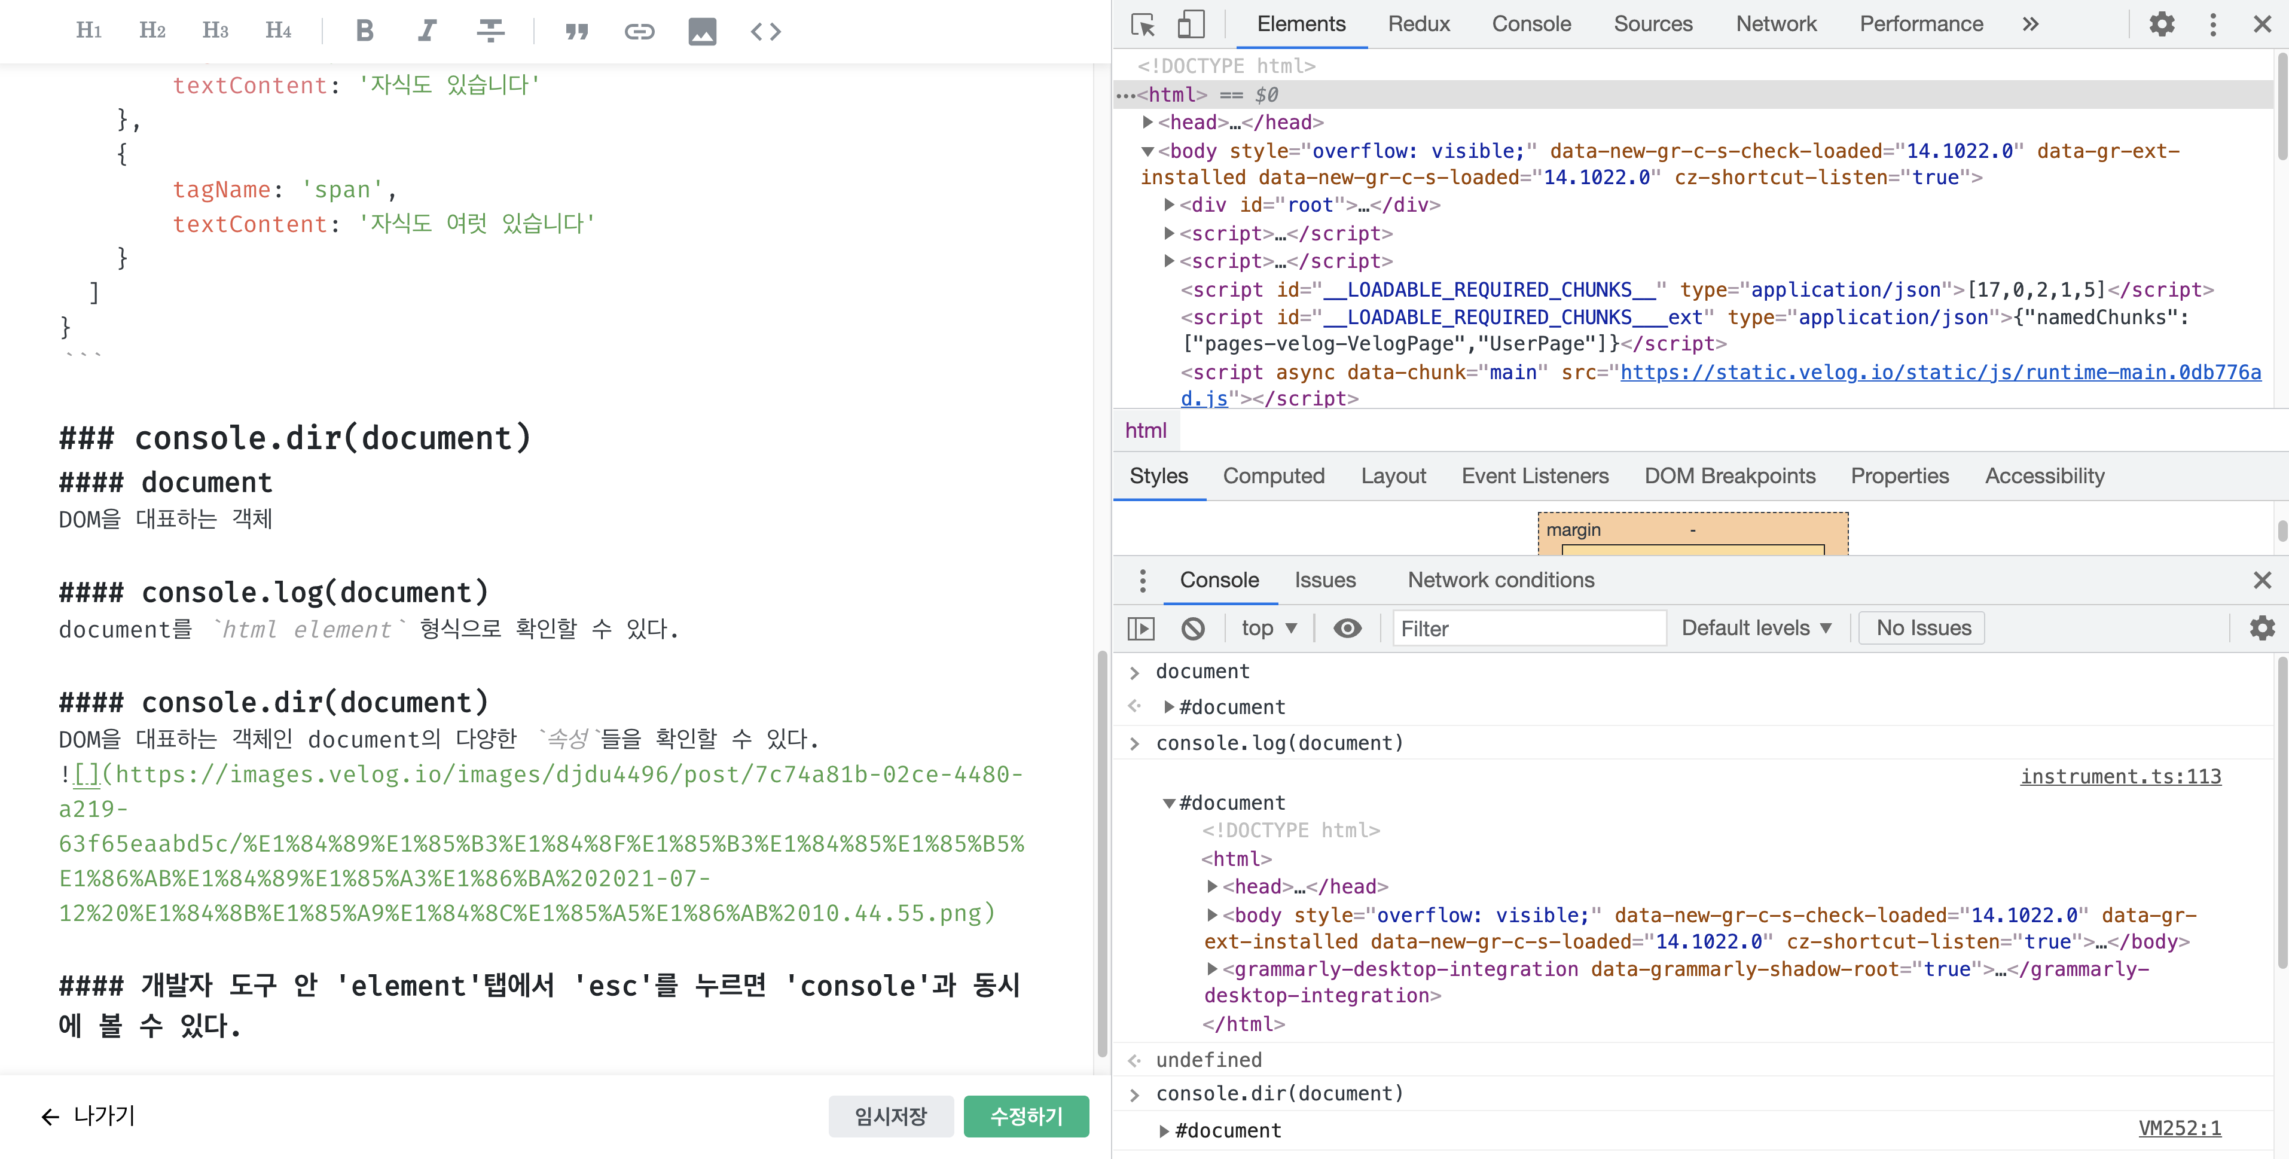Select html breadcrumb in Elements panel
This screenshot has height=1159, width=2289.
(x=1145, y=431)
